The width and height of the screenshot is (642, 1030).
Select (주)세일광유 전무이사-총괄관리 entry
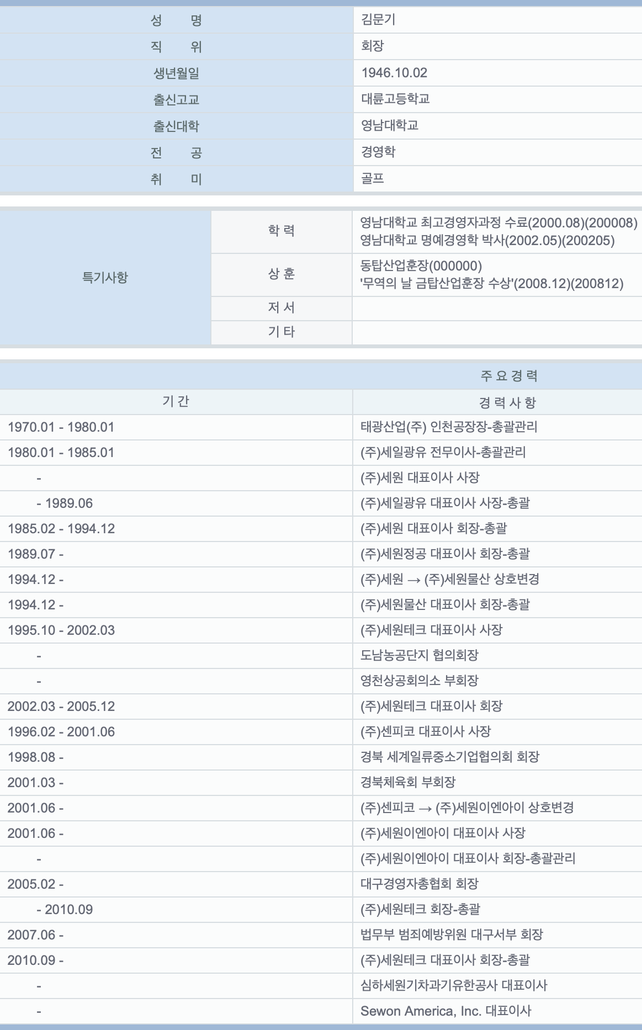(x=443, y=452)
